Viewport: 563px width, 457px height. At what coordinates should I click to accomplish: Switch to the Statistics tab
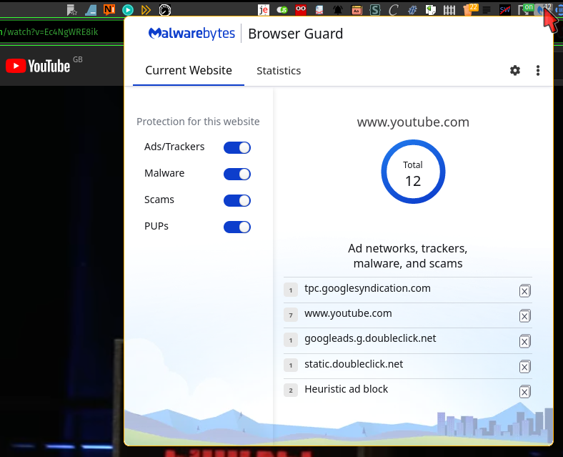coord(279,71)
